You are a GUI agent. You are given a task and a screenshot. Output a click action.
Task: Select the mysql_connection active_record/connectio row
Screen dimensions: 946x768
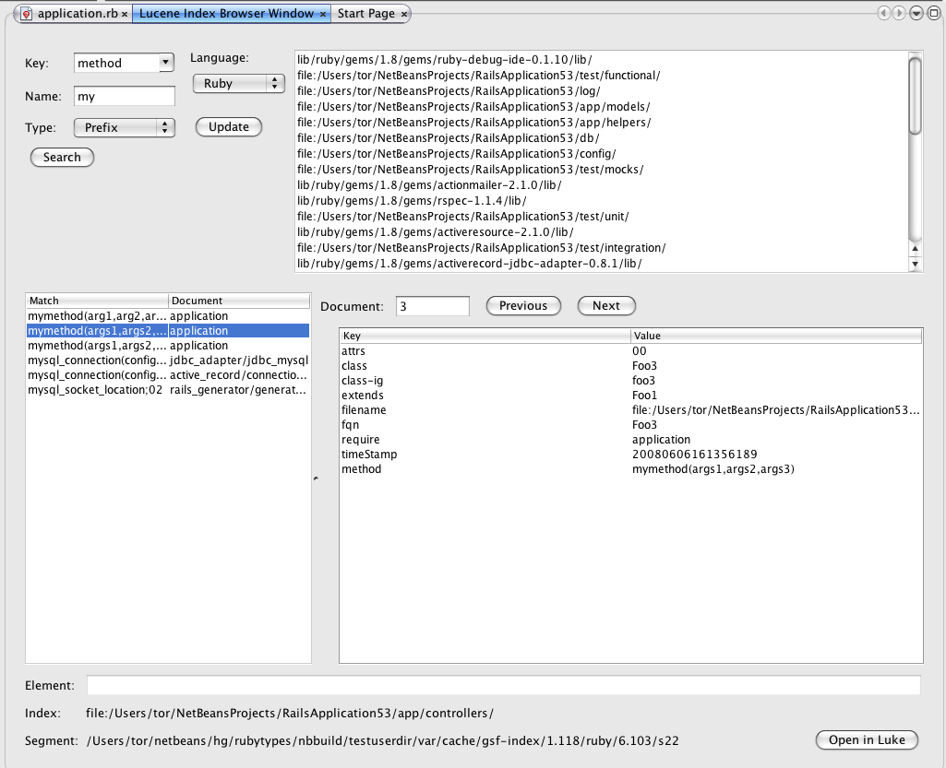(168, 375)
